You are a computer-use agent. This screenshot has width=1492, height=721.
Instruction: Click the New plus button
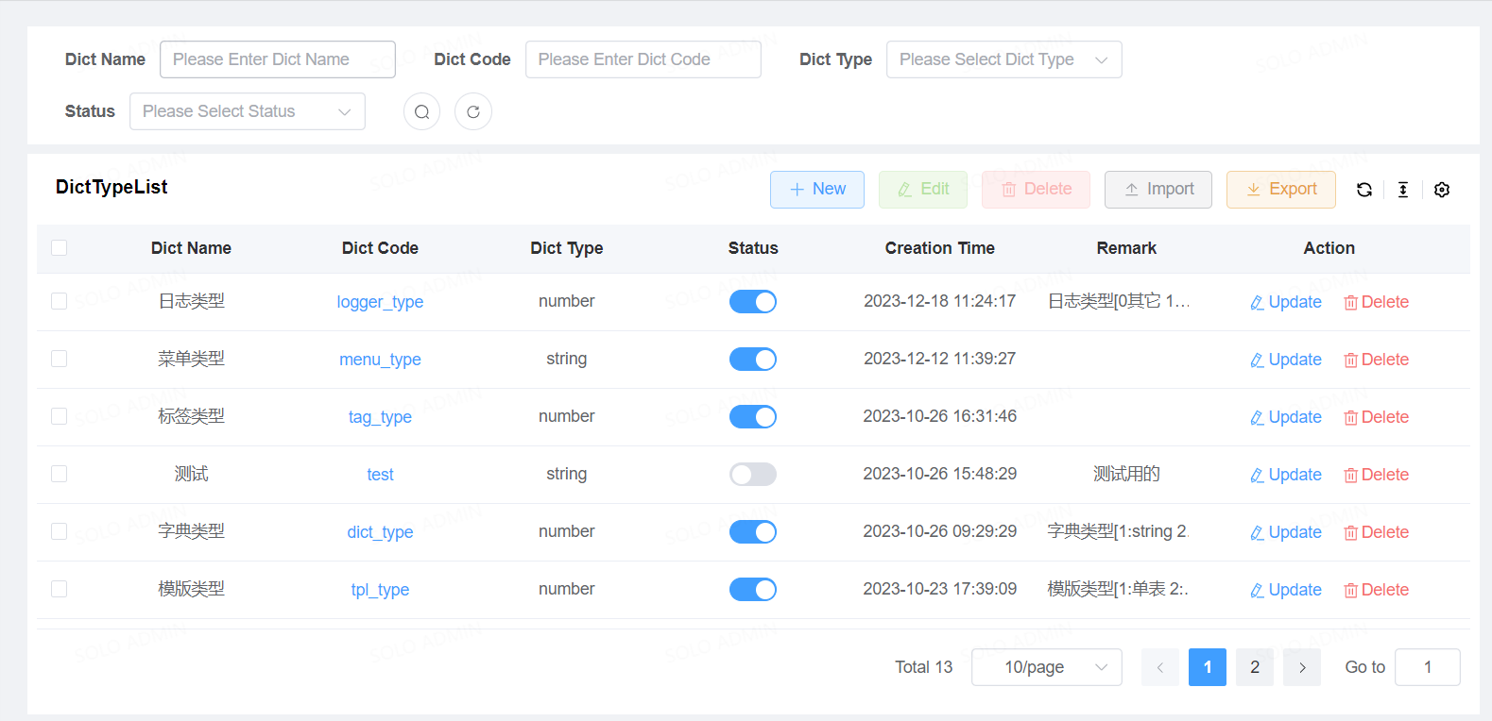[x=816, y=190]
